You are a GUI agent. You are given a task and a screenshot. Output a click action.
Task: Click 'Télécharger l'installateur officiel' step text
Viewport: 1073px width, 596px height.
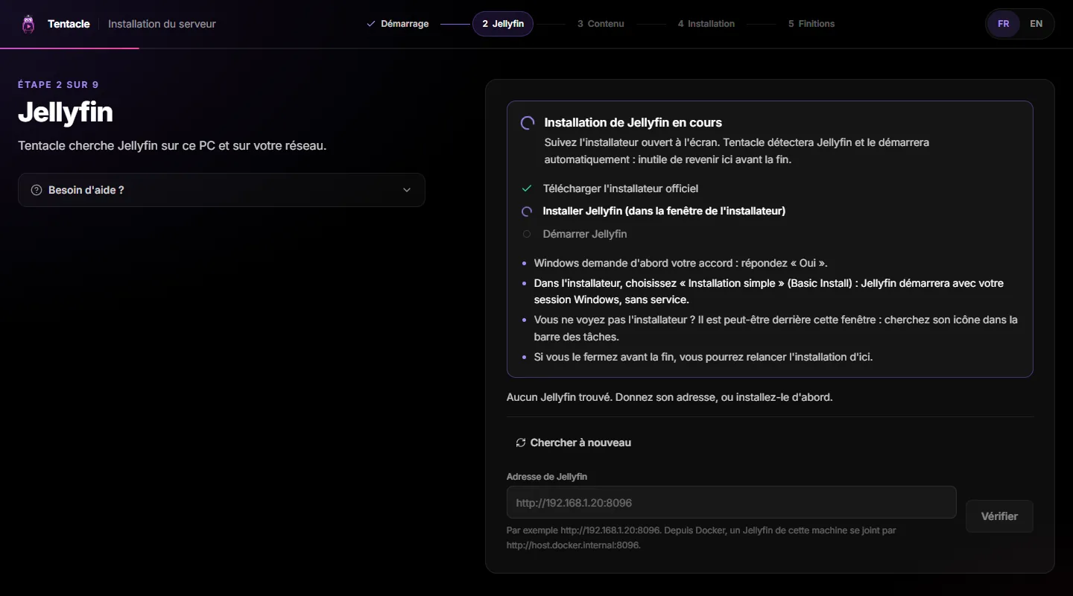pos(621,188)
